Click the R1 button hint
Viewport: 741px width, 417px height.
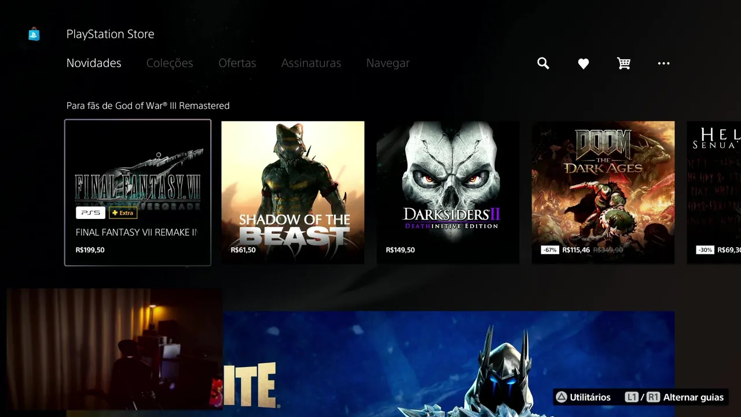(653, 397)
